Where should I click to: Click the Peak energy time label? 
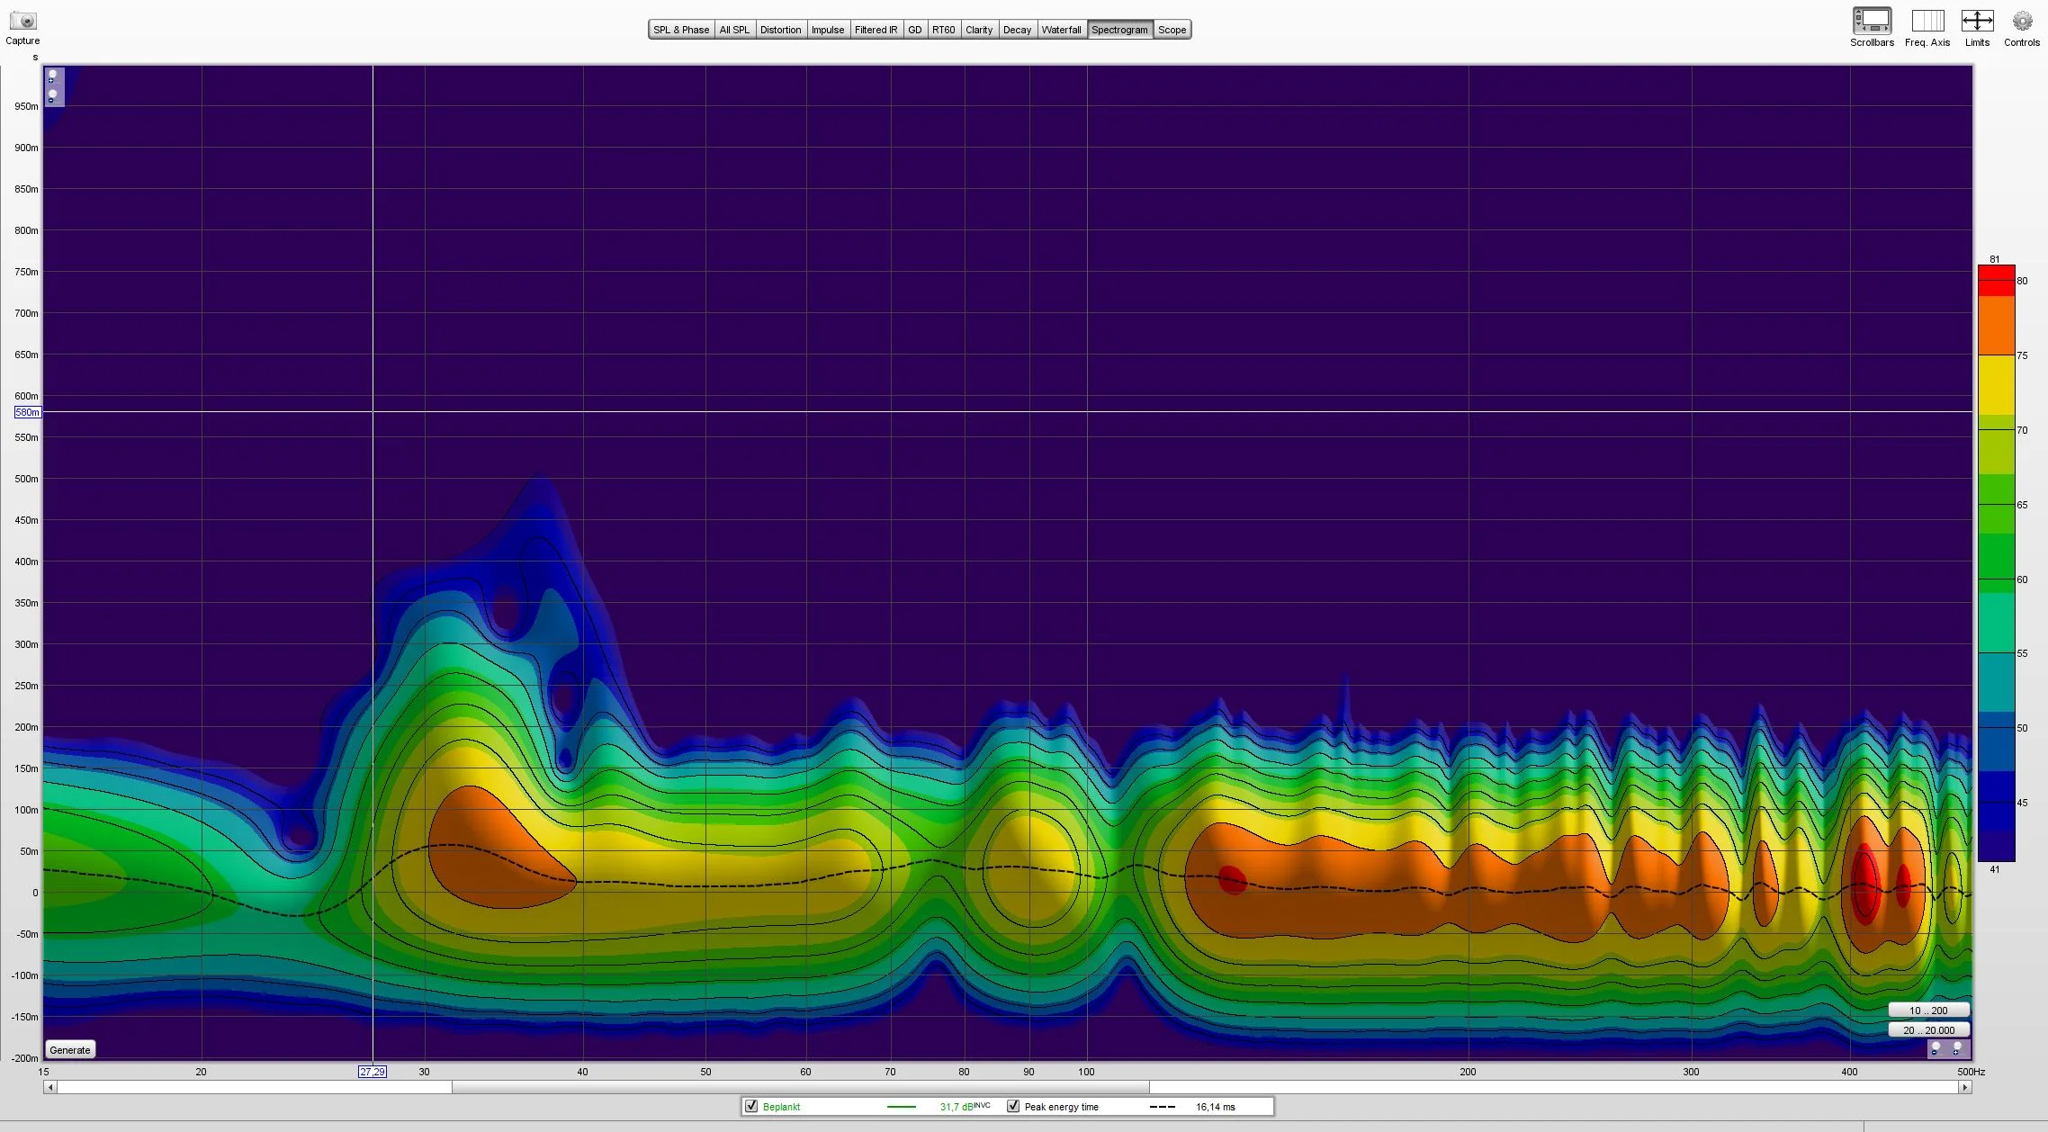coord(1061,1107)
